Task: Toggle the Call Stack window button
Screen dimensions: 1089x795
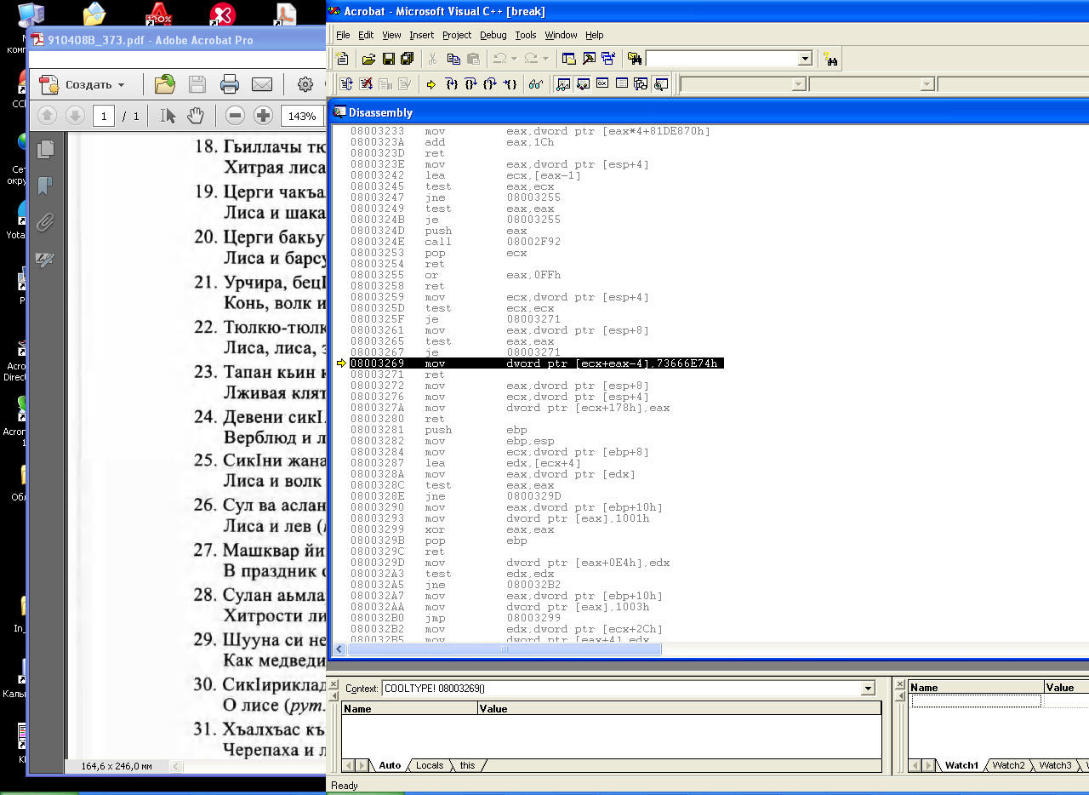Action: (x=641, y=84)
